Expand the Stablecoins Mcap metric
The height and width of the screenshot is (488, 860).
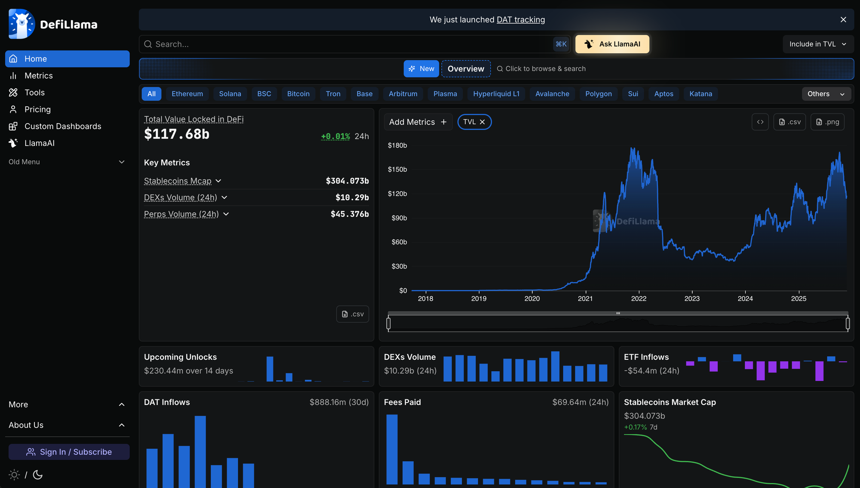218,181
